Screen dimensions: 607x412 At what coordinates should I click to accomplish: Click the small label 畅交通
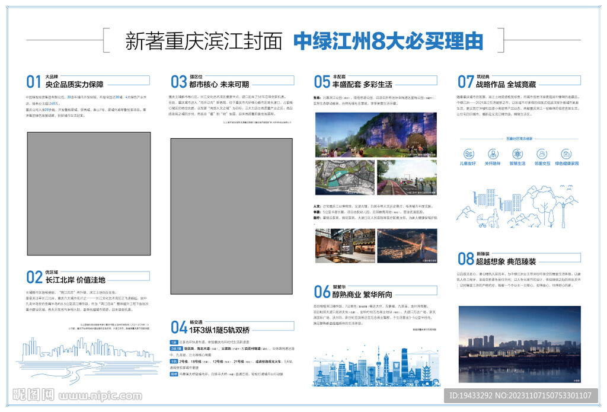pos(196,322)
